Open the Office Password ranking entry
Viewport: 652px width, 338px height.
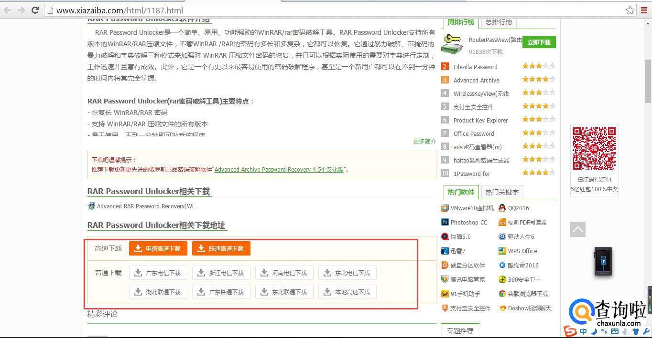click(474, 133)
